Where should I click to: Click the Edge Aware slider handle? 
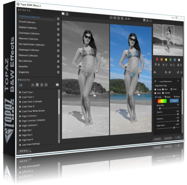tap(174, 128)
